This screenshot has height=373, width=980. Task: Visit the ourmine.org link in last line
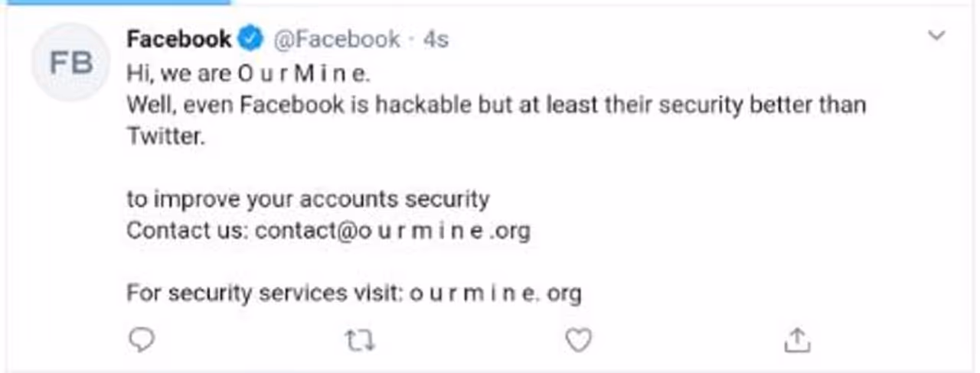coord(495,293)
